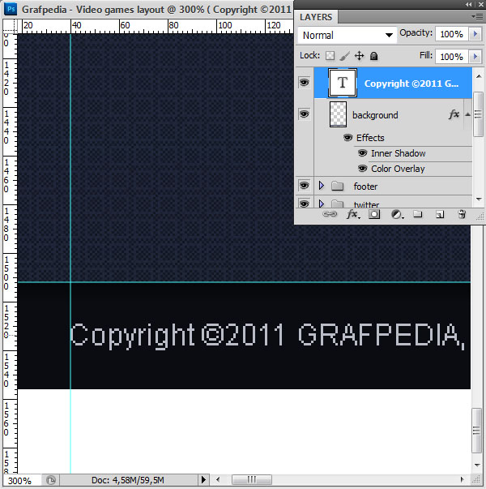The width and height of the screenshot is (486, 489).
Task: Click the 300% zoom field
Action: pos(21,480)
